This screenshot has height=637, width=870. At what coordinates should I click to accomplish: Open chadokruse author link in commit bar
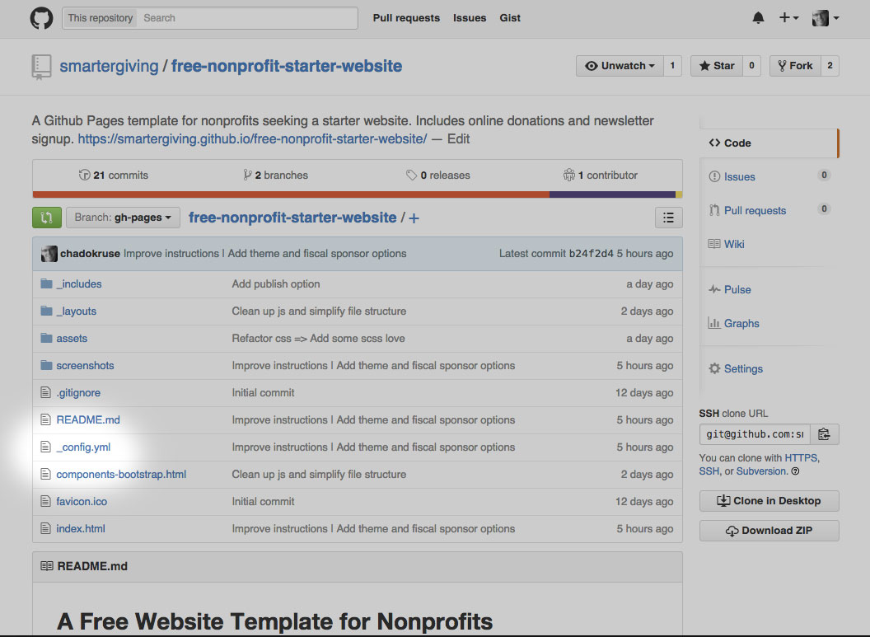[x=90, y=254]
